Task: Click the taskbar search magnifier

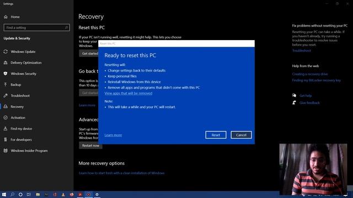Action: pos(12,194)
